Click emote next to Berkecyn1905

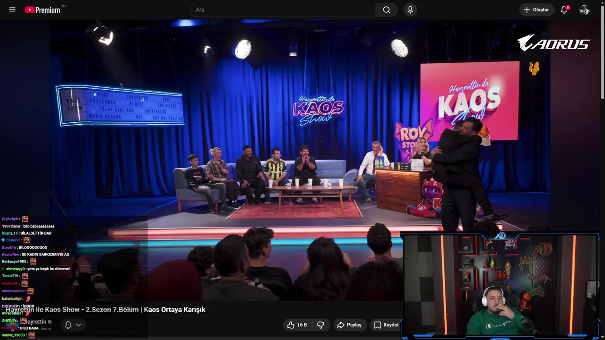[33, 262]
